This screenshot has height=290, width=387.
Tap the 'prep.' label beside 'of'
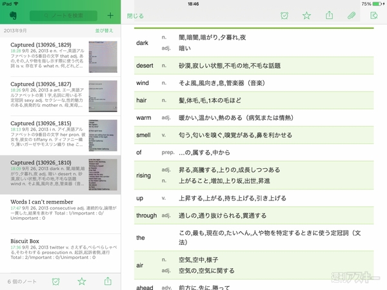[x=168, y=153]
